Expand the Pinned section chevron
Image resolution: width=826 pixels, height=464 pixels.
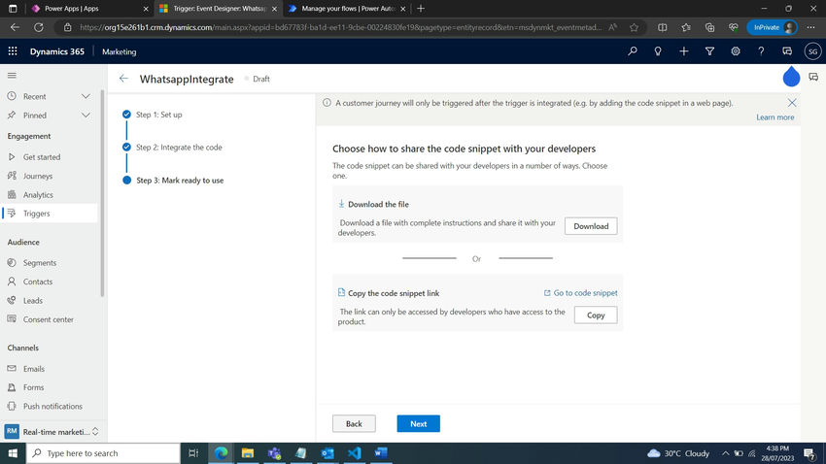click(86, 116)
